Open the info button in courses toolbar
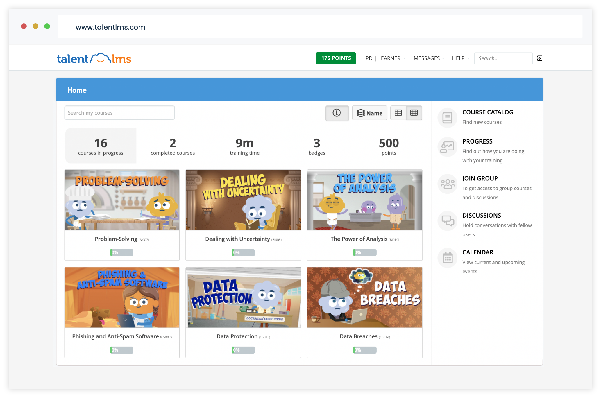 pyautogui.click(x=337, y=113)
